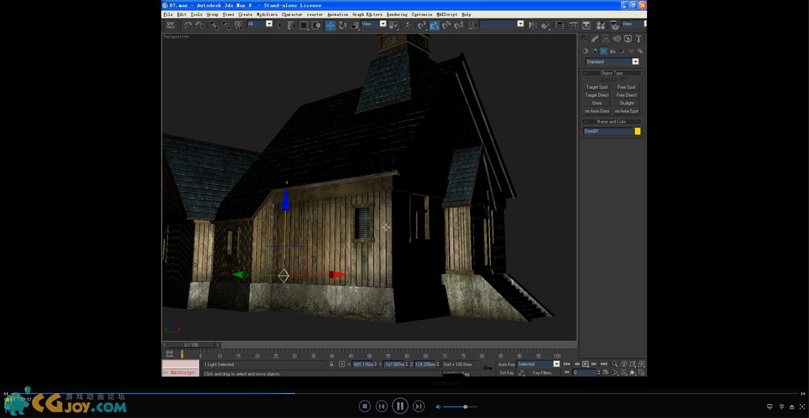This screenshot has width=809, height=418.
Task: Collapse the Name and Color rollout
Action: [x=612, y=121]
